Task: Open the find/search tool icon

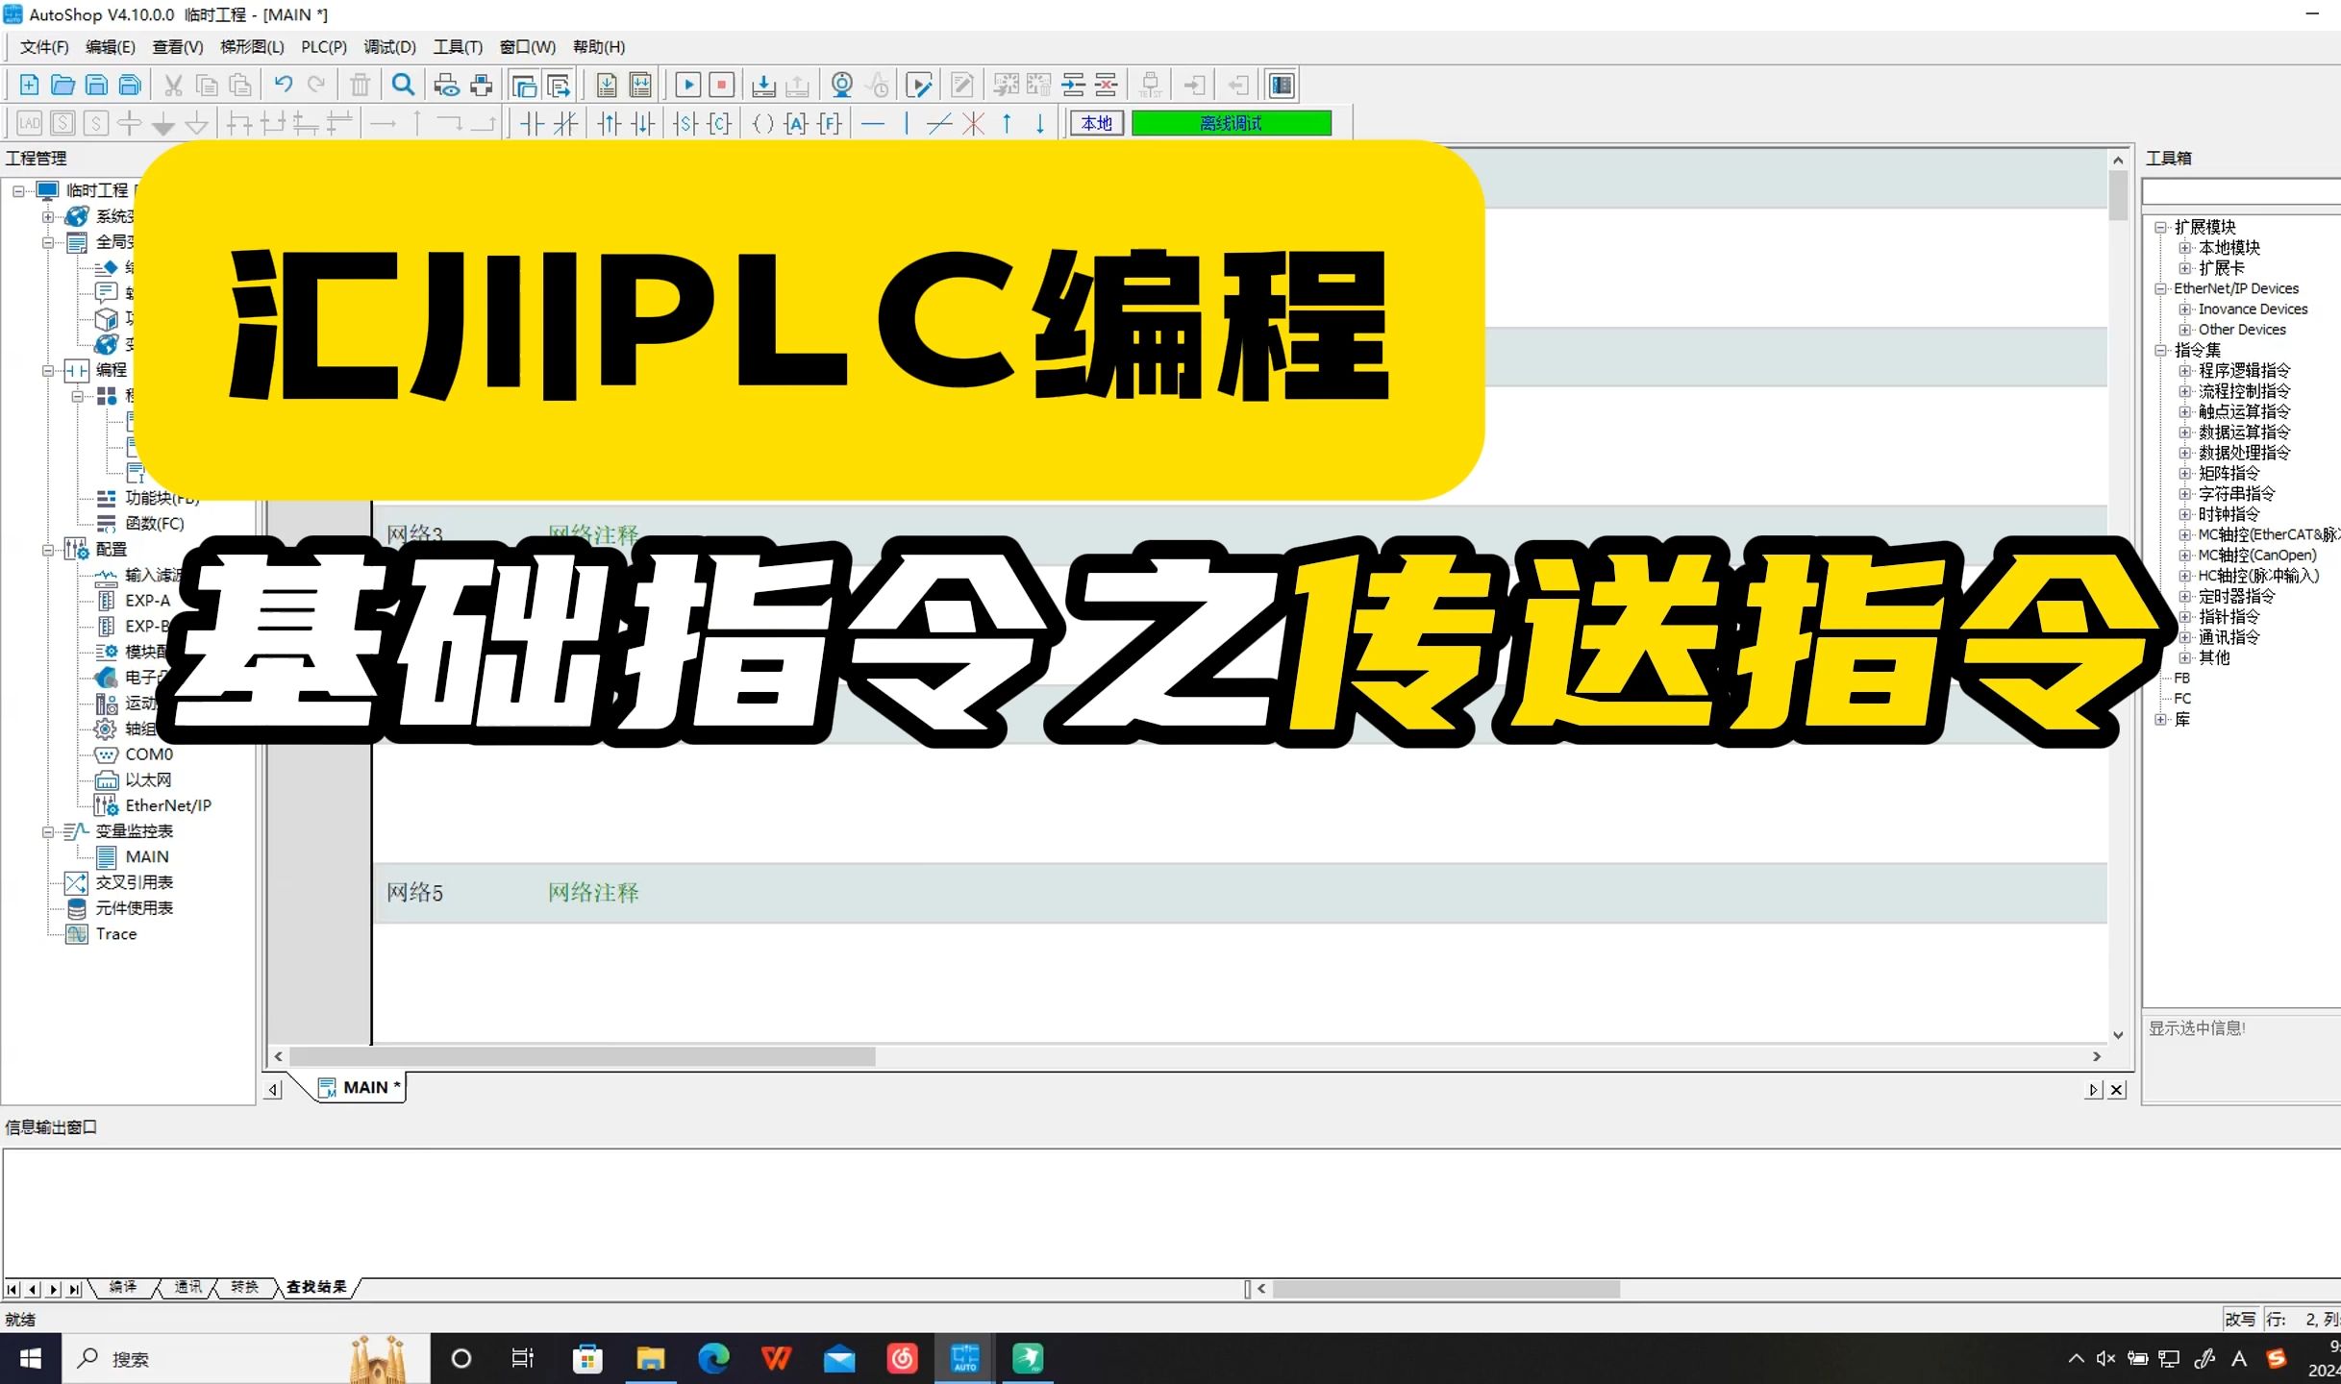Action: click(x=403, y=85)
